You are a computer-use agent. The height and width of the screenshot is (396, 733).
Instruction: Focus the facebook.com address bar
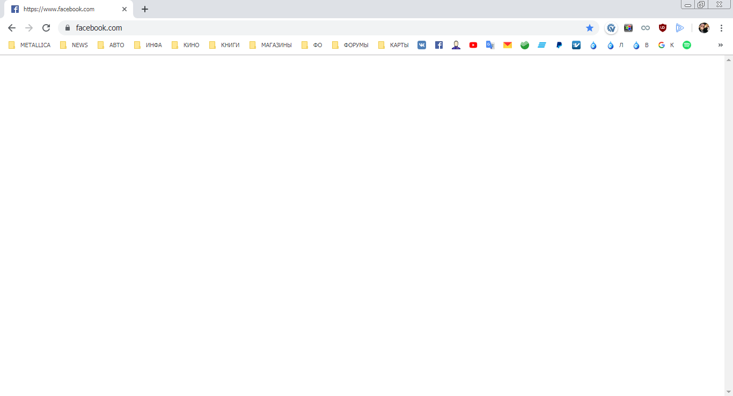[x=328, y=28]
